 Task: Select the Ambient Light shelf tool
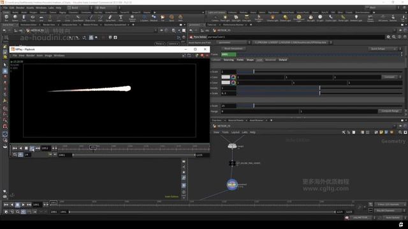[x=356, y=18]
